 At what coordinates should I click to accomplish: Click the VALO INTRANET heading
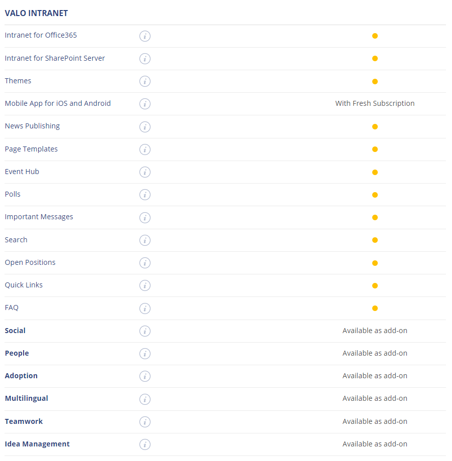click(x=36, y=13)
